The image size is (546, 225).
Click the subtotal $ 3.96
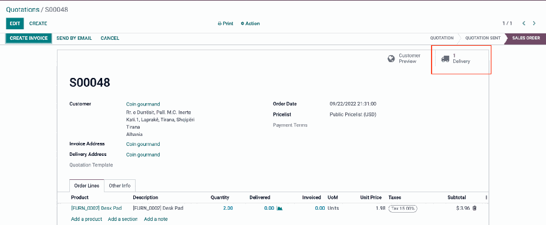click(463, 209)
